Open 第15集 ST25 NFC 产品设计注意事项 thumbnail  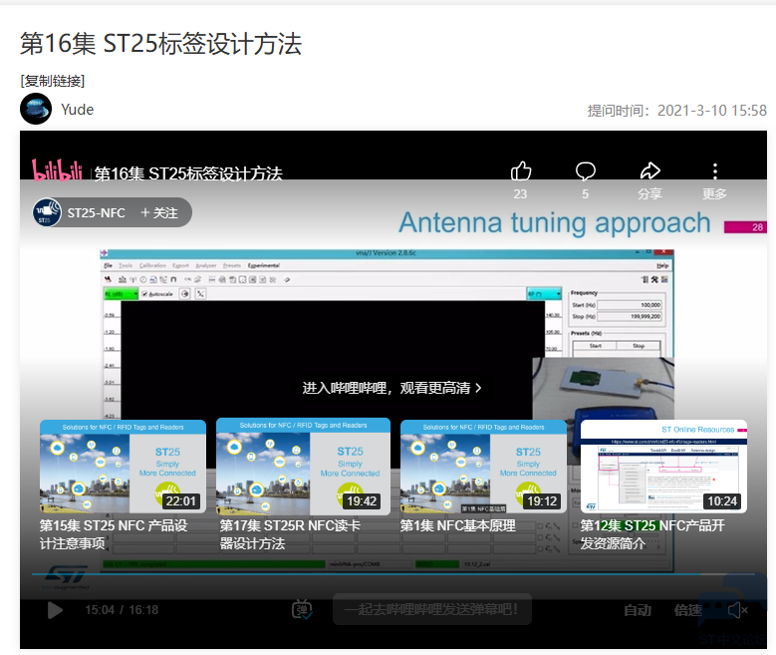(x=123, y=467)
